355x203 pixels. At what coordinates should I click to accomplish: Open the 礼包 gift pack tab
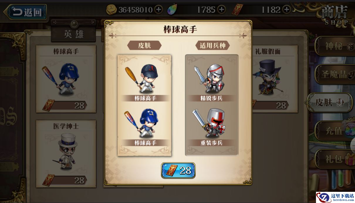point(334,159)
